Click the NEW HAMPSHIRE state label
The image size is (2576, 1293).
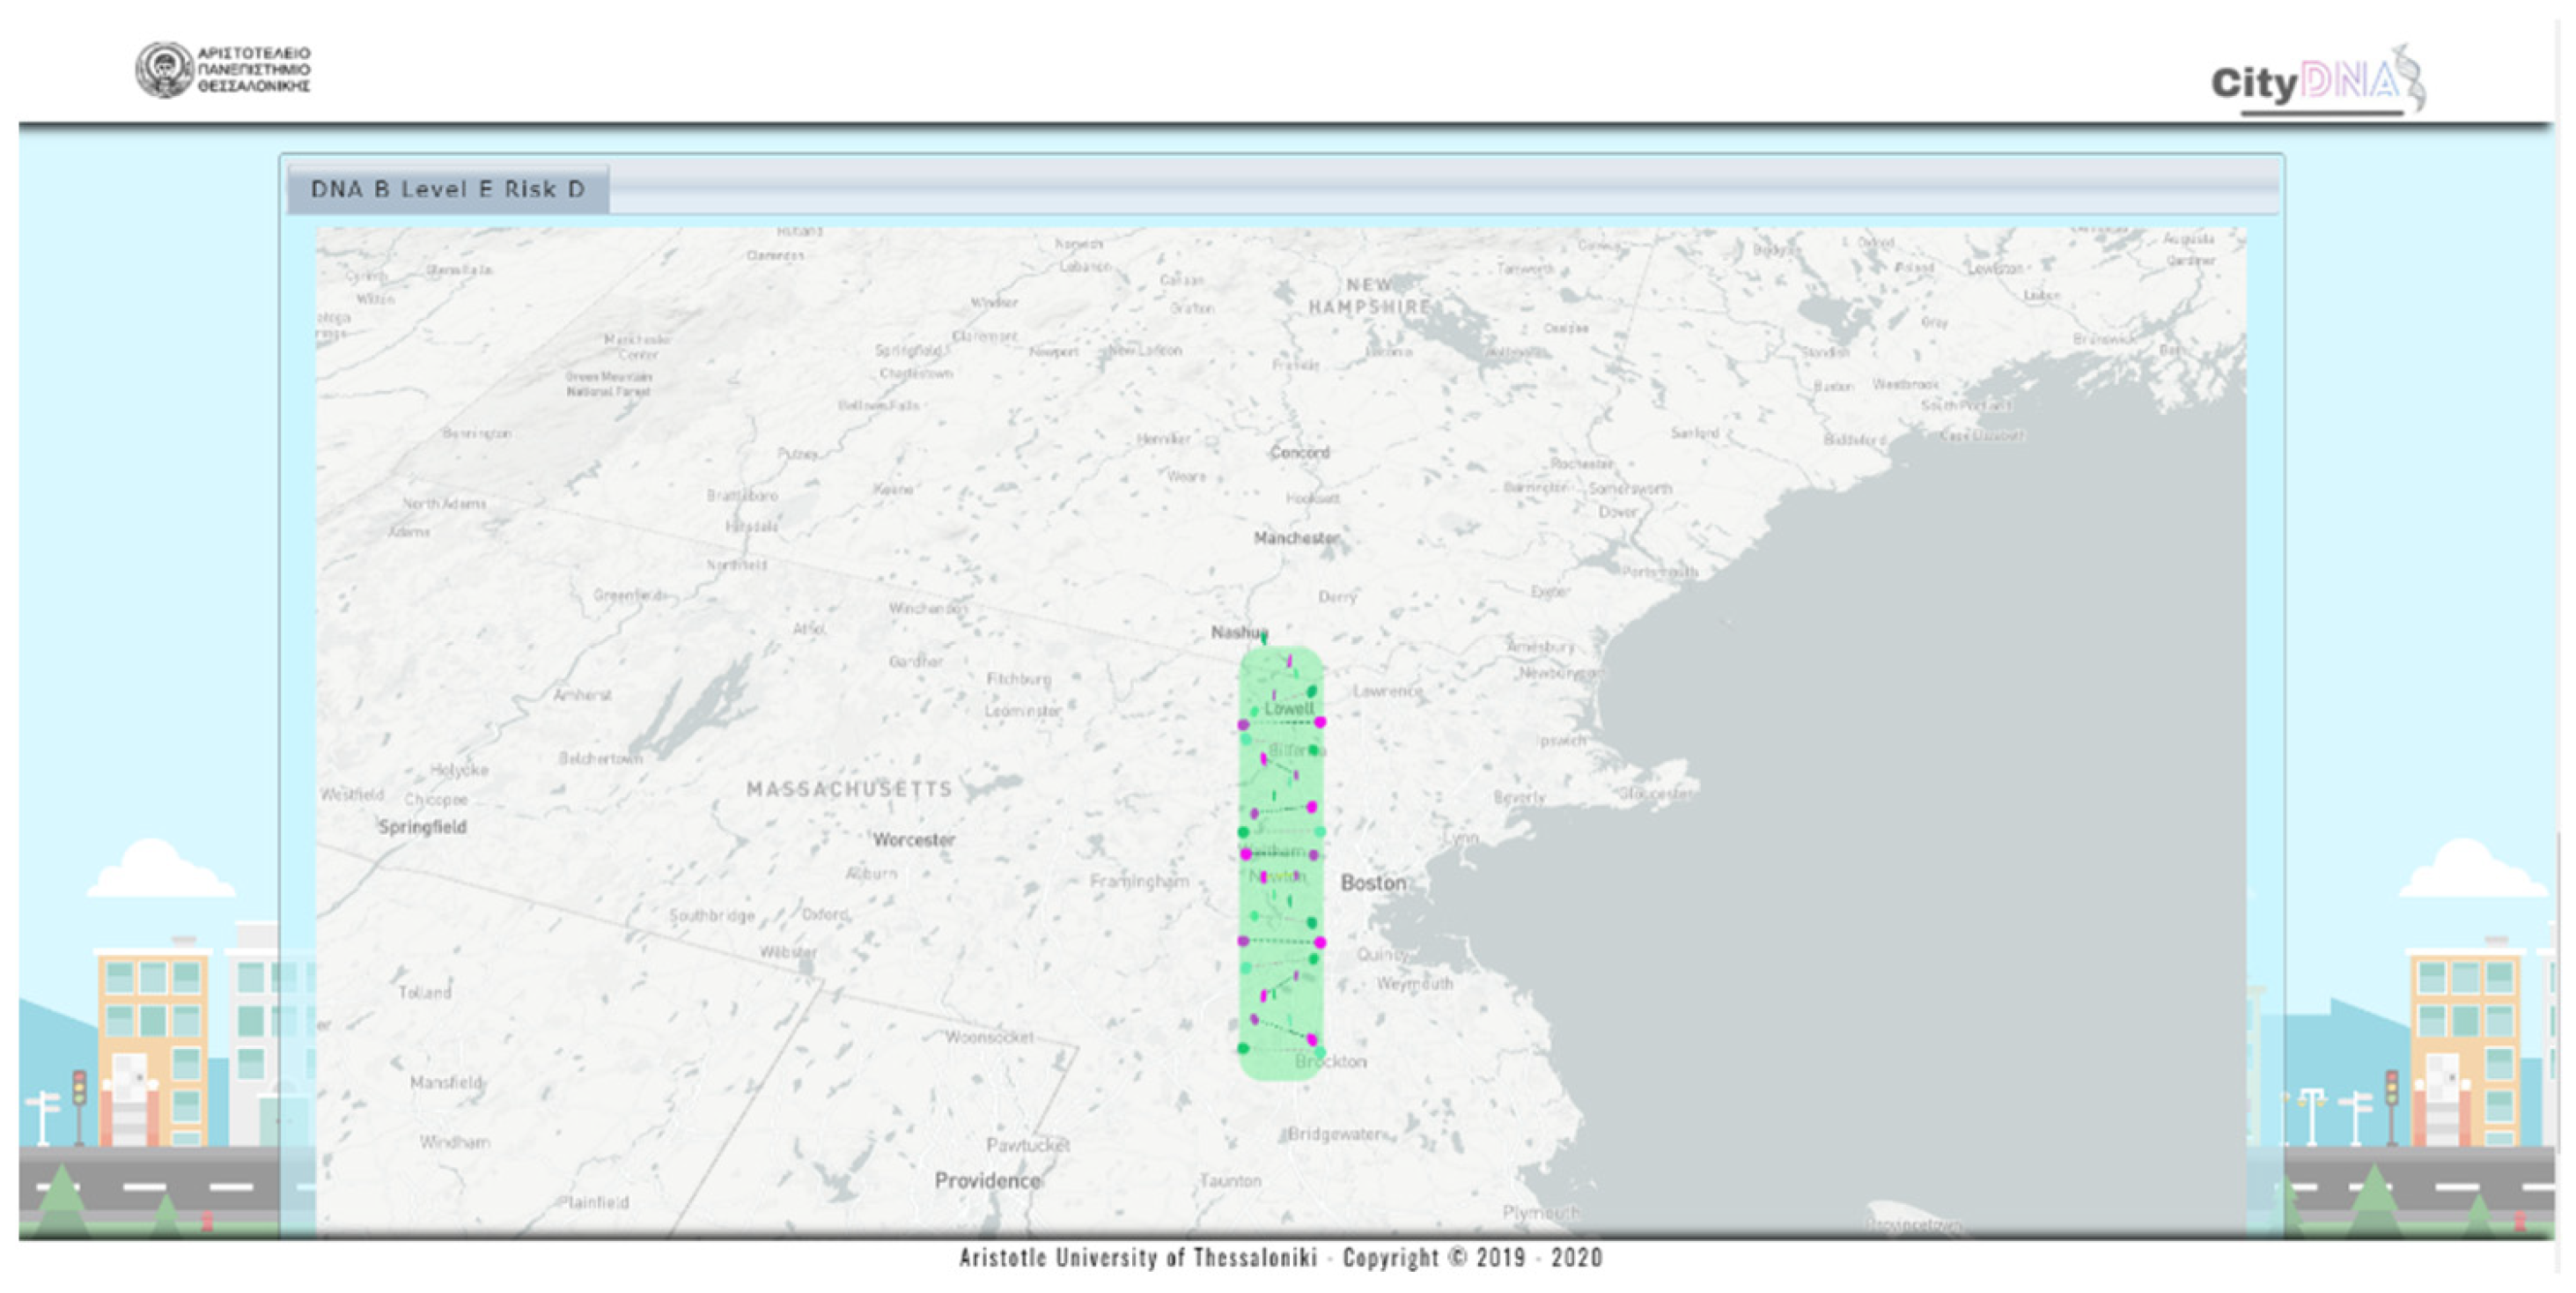click(x=1369, y=296)
